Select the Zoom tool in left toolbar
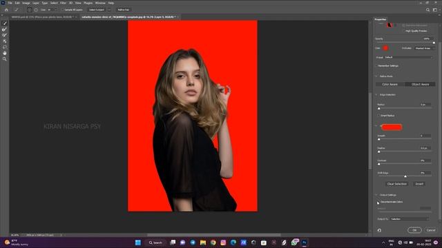 [x=5, y=59]
